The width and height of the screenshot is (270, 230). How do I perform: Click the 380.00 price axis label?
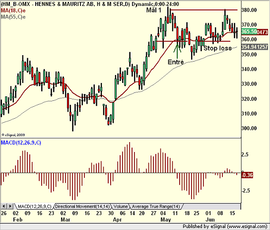tap(249, 10)
